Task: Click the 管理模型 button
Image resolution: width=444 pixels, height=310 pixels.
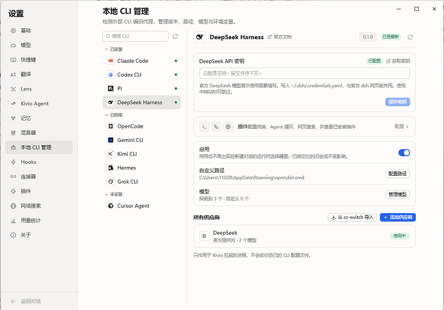Action: pyautogui.click(x=398, y=194)
